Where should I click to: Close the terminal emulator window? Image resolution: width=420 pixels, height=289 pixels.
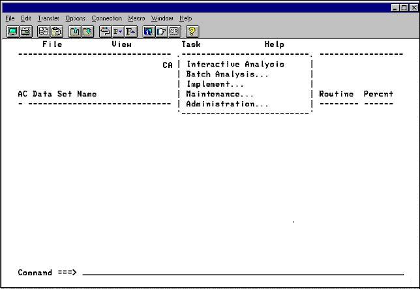tap(414, 8)
